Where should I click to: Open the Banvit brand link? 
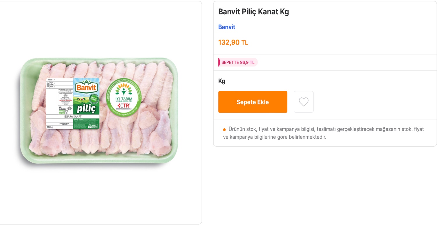pos(227,27)
